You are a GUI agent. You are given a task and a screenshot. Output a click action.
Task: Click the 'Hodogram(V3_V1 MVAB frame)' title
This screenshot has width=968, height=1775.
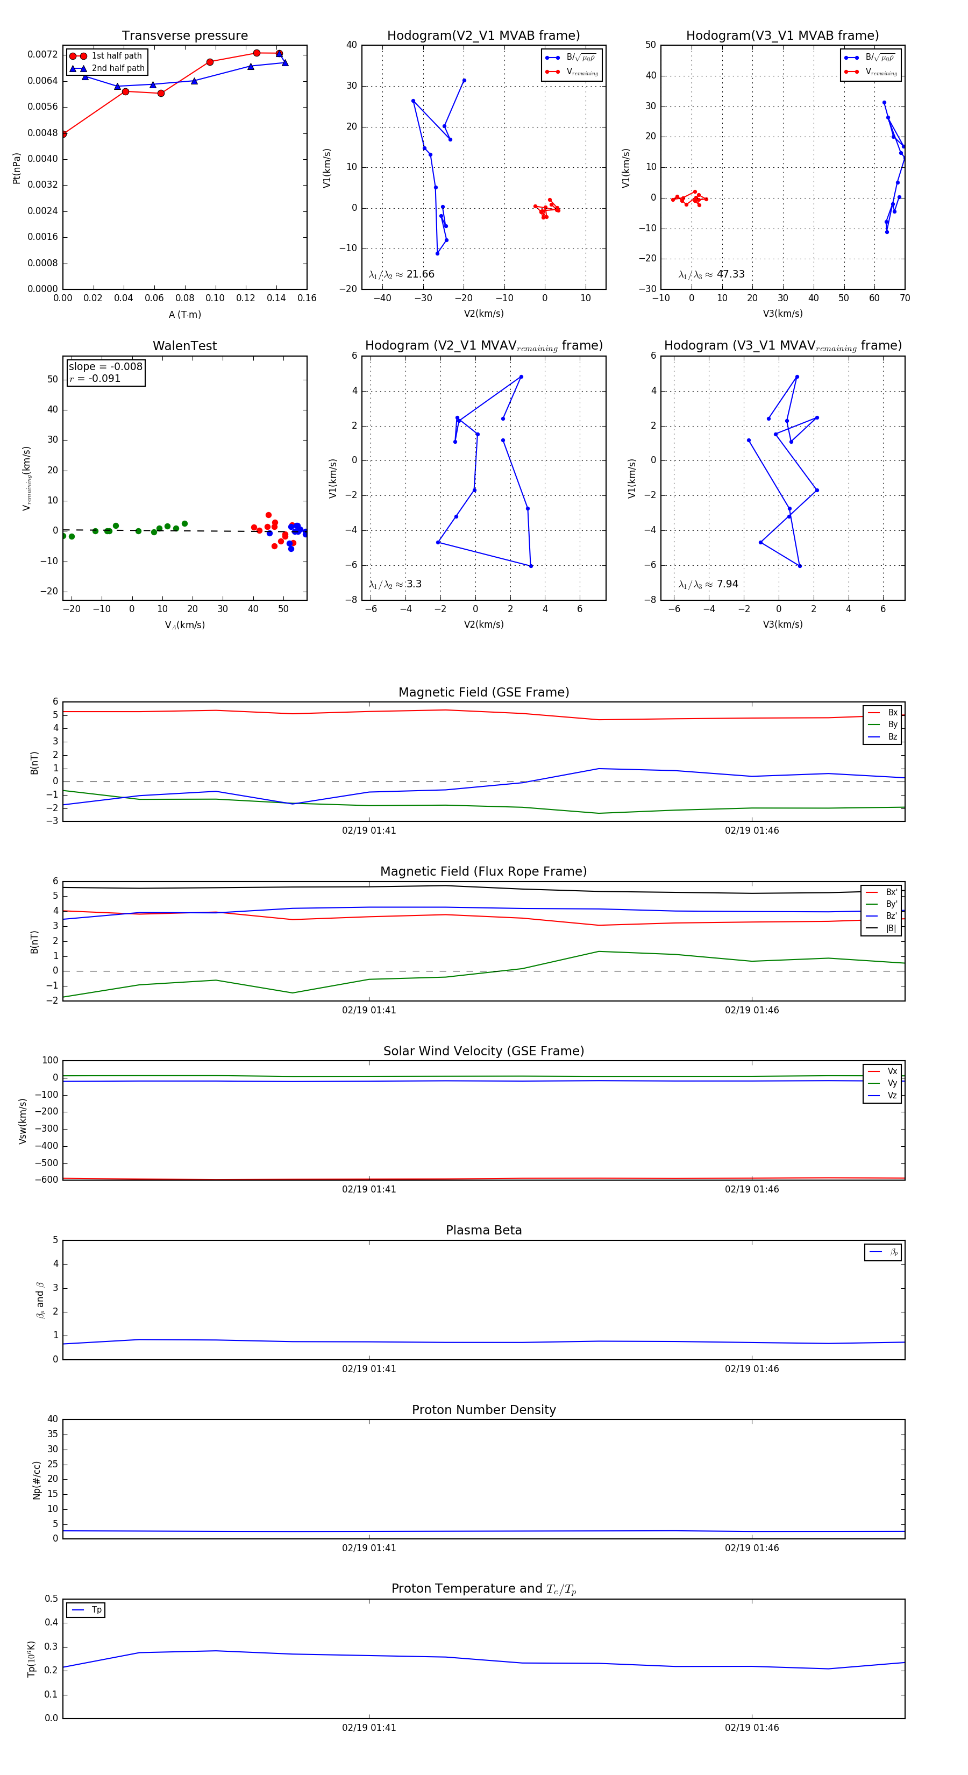[x=782, y=36]
